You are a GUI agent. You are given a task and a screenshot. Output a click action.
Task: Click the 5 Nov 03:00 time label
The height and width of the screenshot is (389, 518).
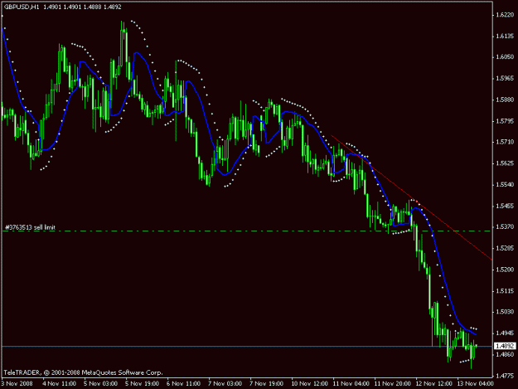click(101, 383)
